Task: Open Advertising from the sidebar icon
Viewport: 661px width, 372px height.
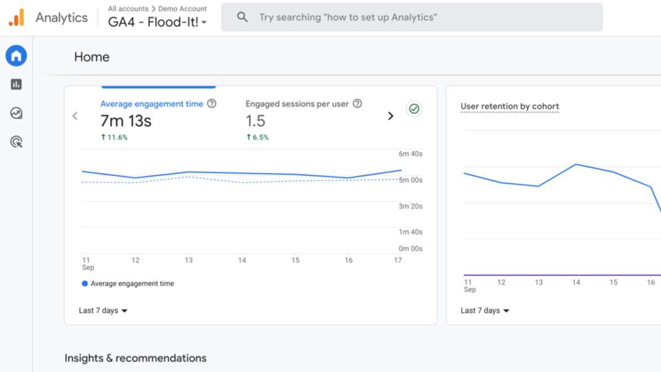Action: [16, 142]
